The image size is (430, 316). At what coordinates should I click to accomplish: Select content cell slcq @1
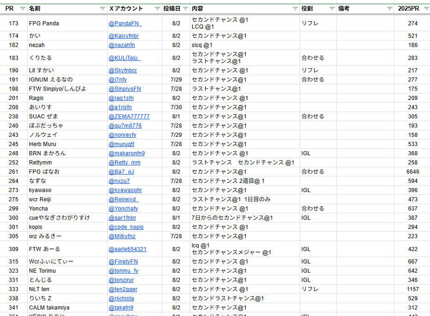[245, 45]
